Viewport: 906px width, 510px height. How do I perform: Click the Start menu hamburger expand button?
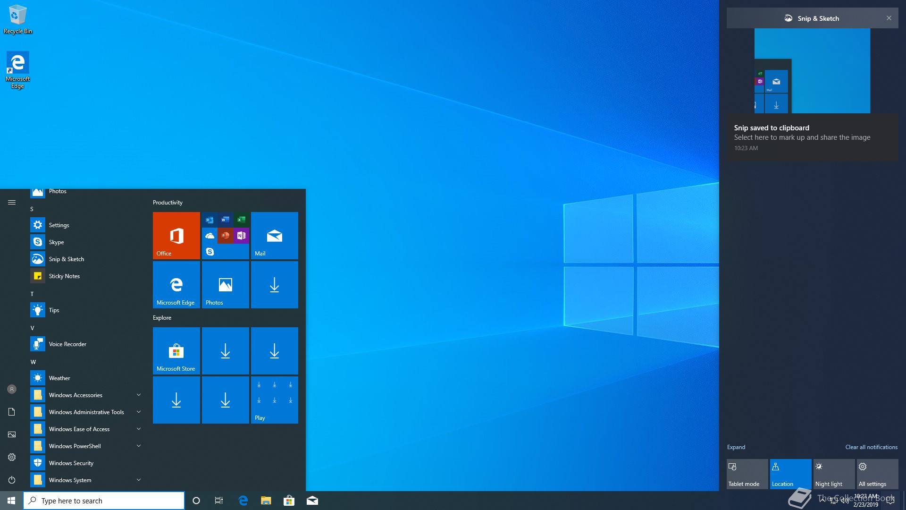[12, 203]
